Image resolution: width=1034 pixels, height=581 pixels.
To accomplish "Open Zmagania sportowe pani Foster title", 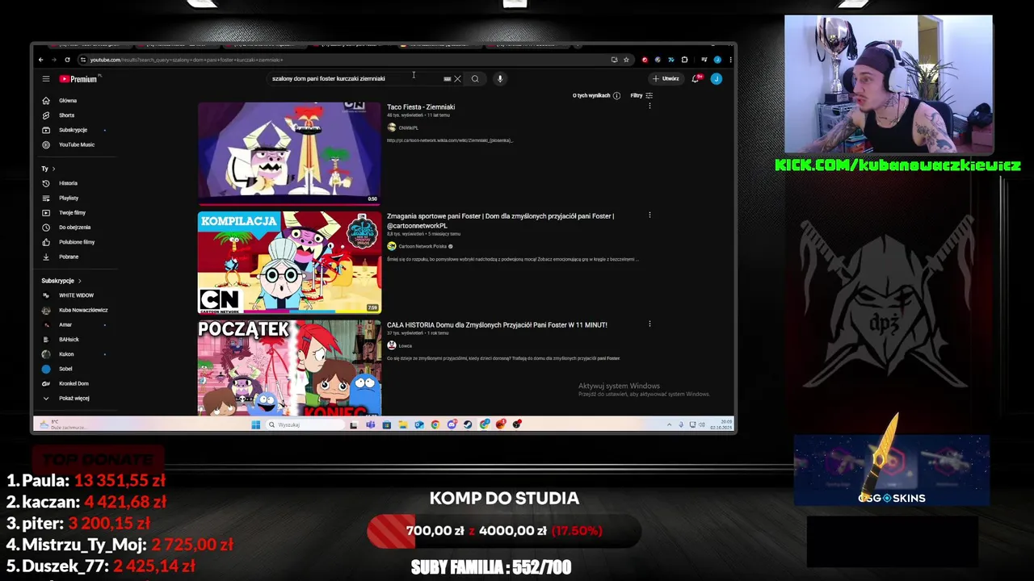I will 500,220.
